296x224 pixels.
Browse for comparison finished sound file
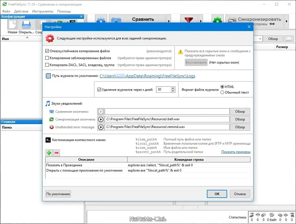(240, 112)
